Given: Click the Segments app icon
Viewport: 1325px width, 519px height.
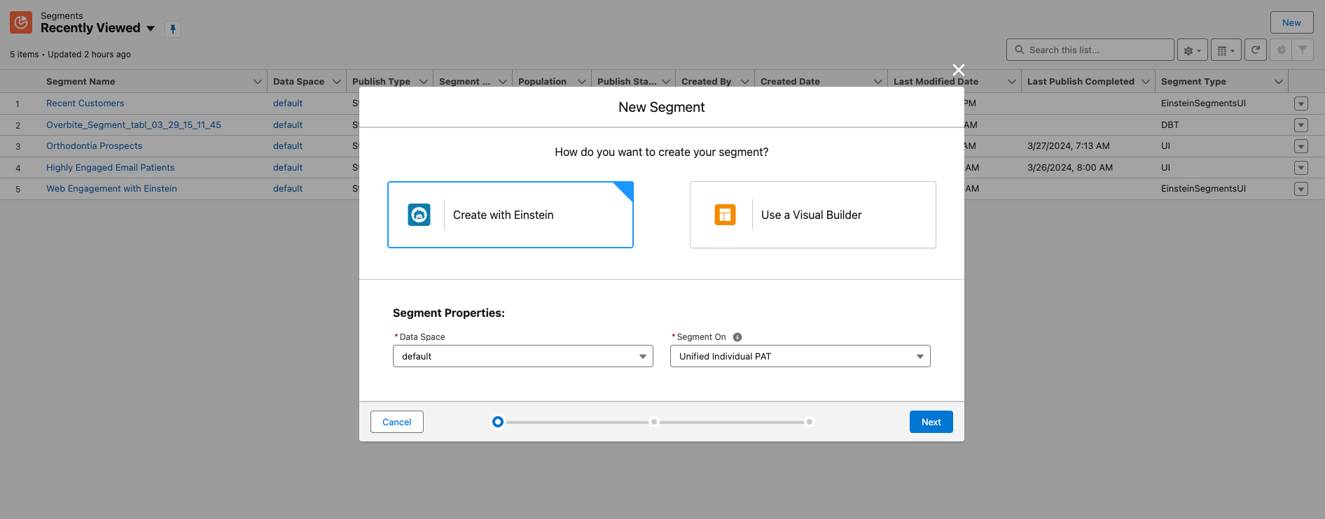Looking at the screenshot, I should click(21, 22).
